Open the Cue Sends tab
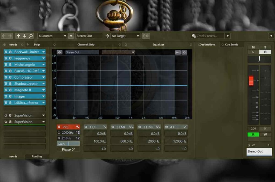The height and width of the screenshot is (182, 275). point(231,45)
